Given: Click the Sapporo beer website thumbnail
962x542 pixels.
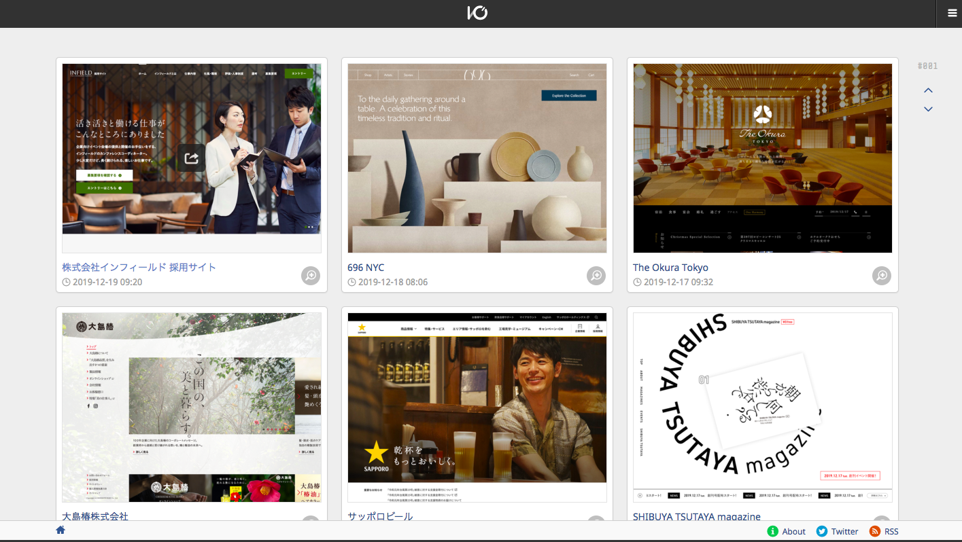Looking at the screenshot, I should click(x=477, y=408).
